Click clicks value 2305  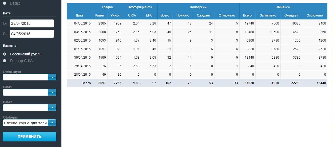coord(102,23)
